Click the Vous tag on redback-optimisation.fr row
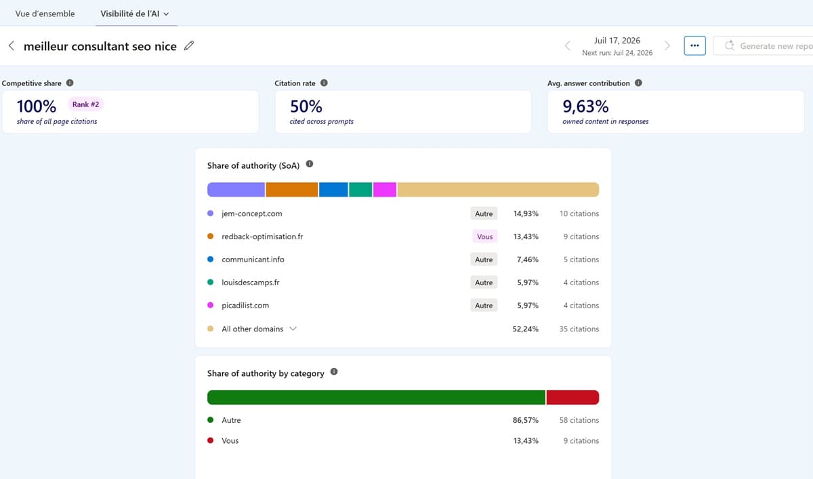This screenshot has width=813, height=479. tap(485, 236)
